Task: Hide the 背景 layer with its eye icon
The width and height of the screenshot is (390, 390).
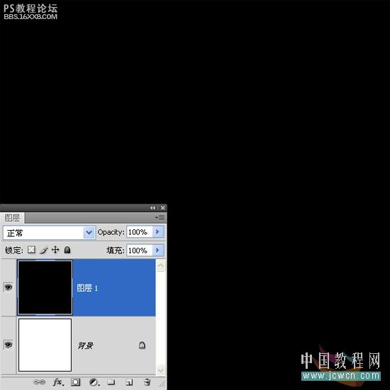Action: pyautogui.click(x=9, y=345)
